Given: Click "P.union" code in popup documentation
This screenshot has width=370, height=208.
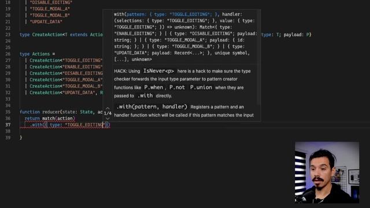Looking at the screenshot, I should [x=201, y=87].
